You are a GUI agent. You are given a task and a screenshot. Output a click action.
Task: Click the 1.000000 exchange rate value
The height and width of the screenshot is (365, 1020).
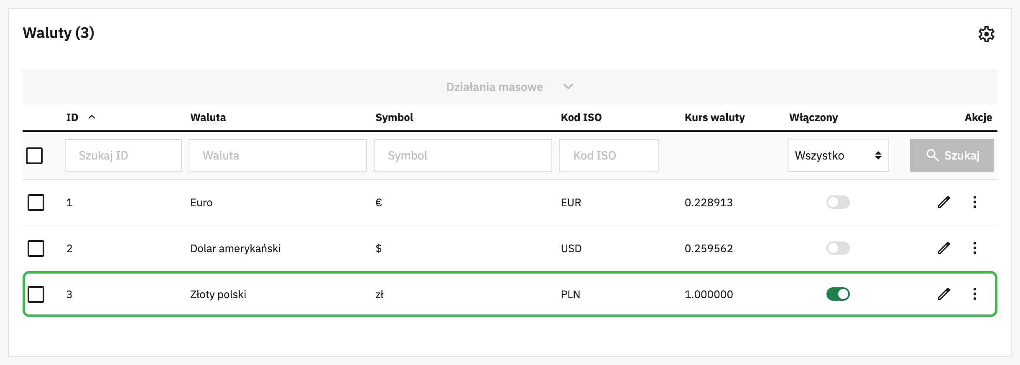coord(709,294)
